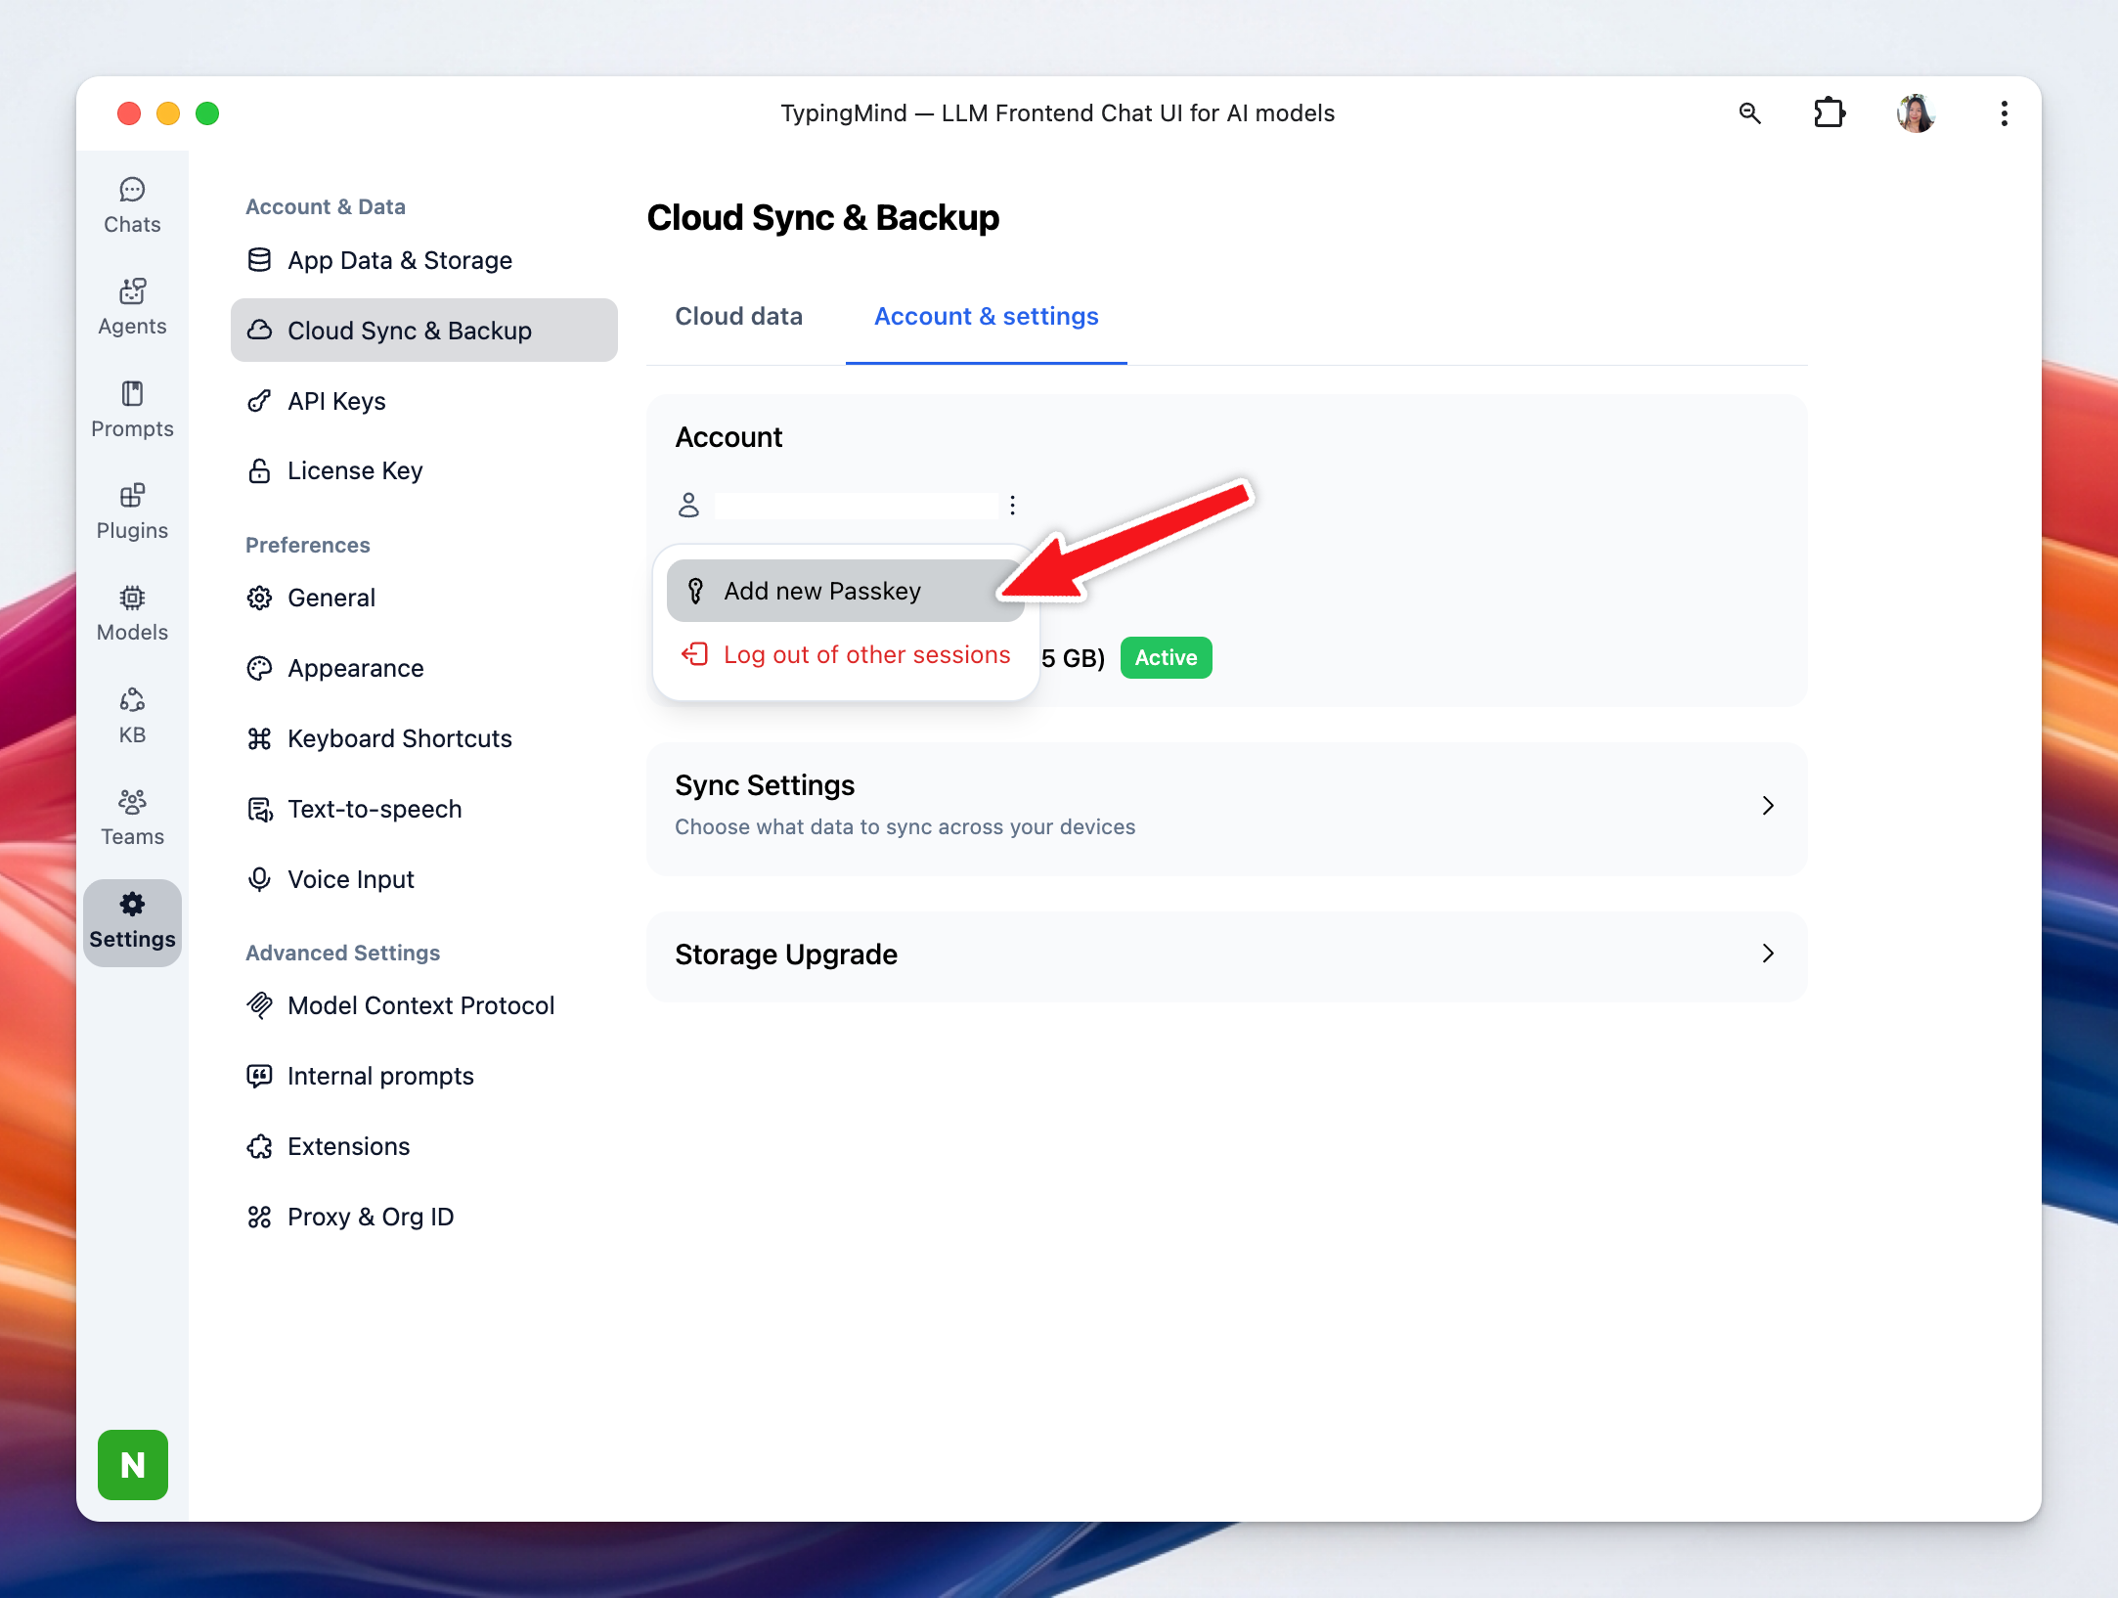The height and width of the screenshot is (1598, 2118).
Task: Expand the Sync Settings section
Action: pos(1226,807)
